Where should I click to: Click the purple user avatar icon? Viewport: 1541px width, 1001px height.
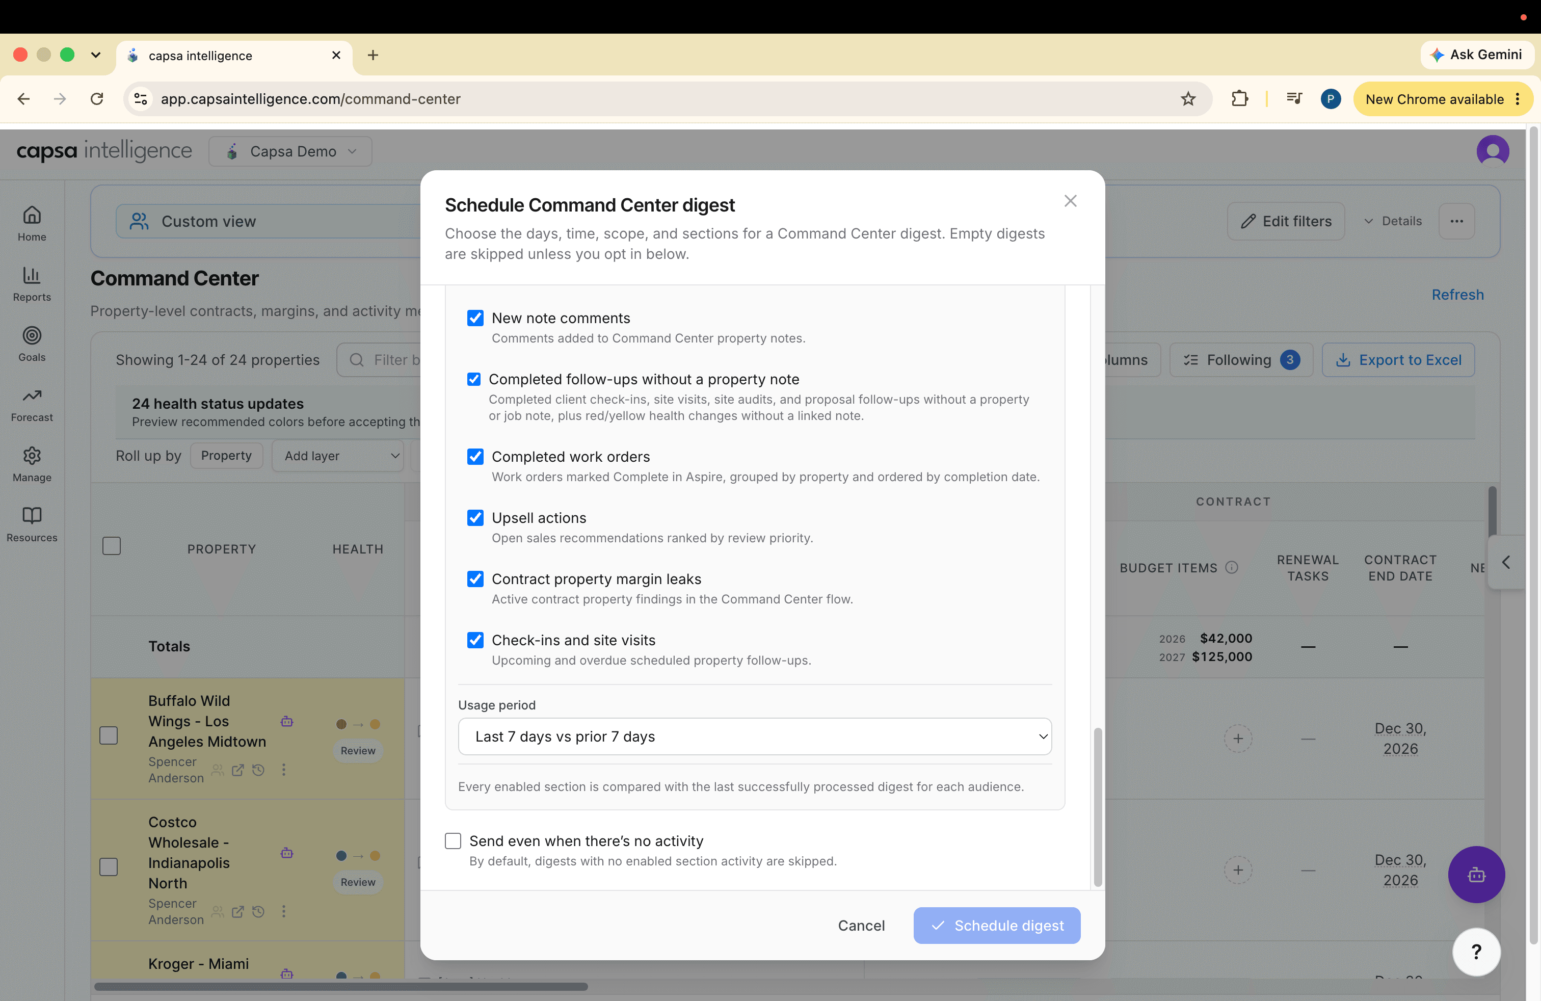point(1493,151)
